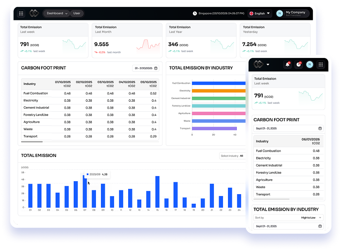Expand the Dashboard dropdown menu
Image resolution: width=342 pixels, height=251 pixels.
(x=56, y=13)
